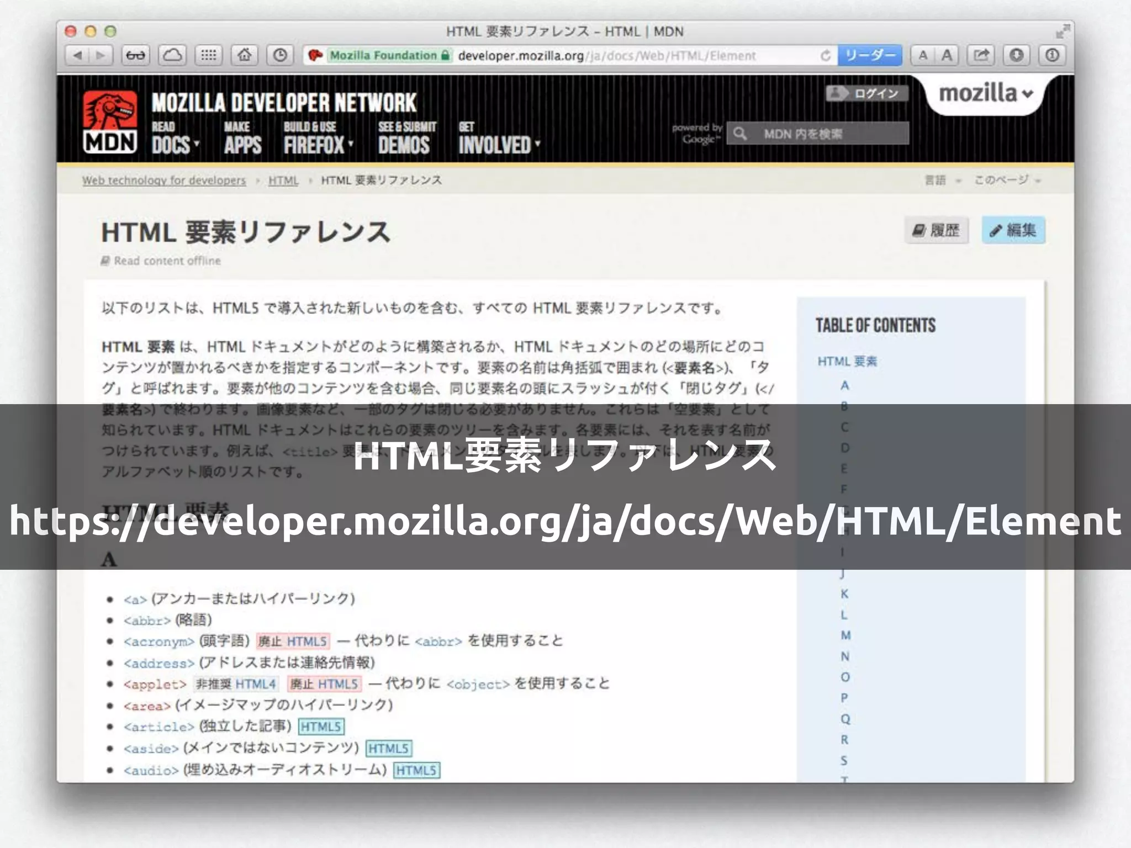Open HTML 要素 in table of contents
1131x848 pixels.
pos(847,362)
